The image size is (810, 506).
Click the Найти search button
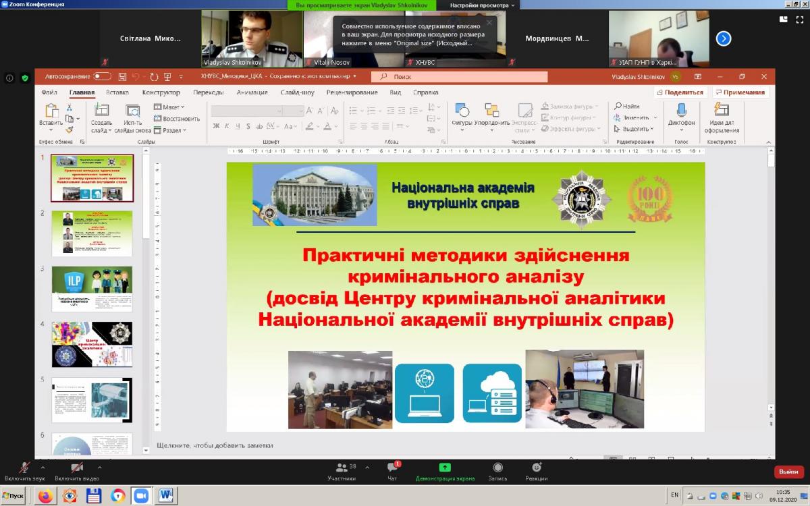pyautogui.click(x=627, y=107)
